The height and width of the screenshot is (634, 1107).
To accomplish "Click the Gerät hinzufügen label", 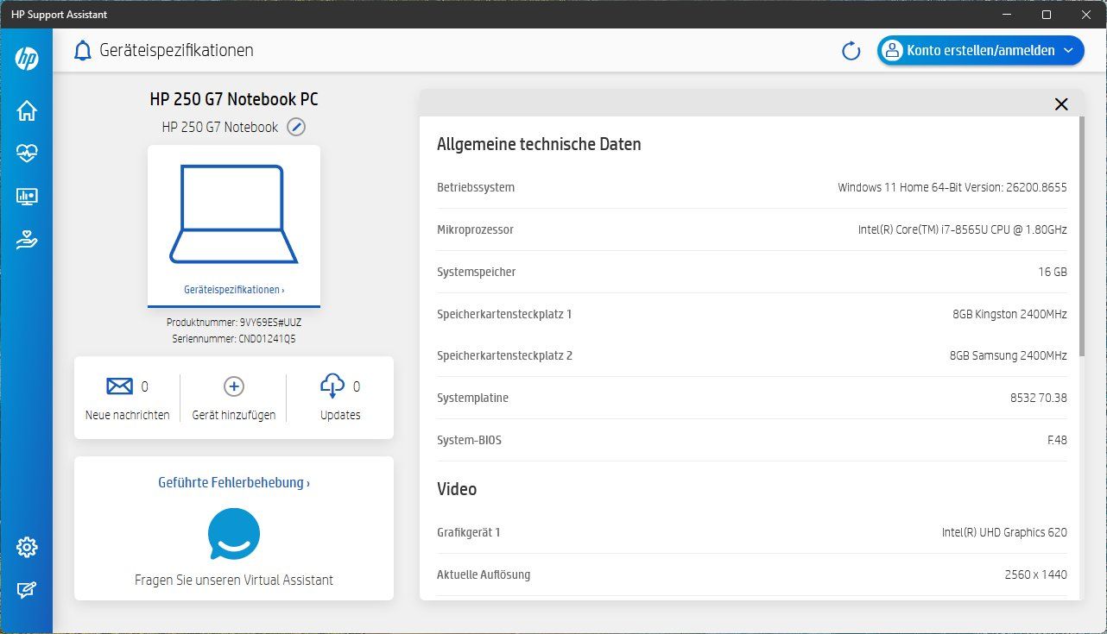I will click(x=234, y=415).
